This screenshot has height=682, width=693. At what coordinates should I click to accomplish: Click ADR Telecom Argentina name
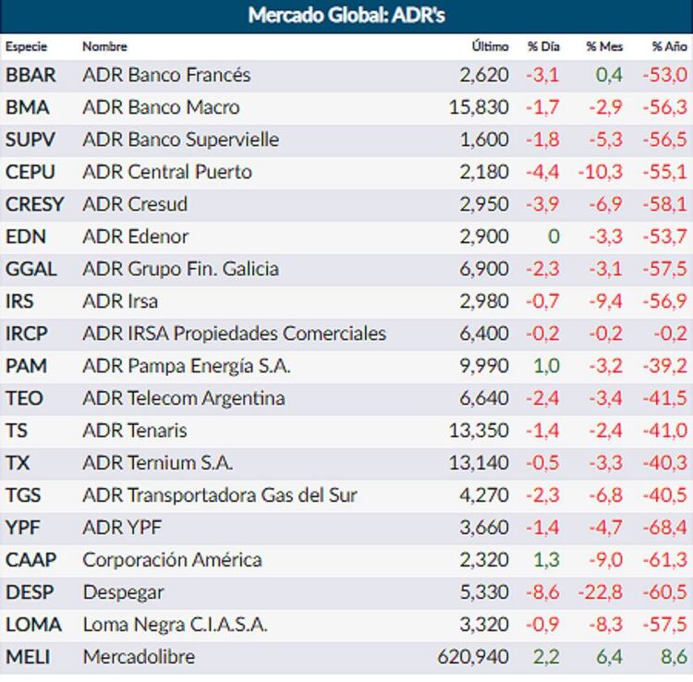coord(183,398)
